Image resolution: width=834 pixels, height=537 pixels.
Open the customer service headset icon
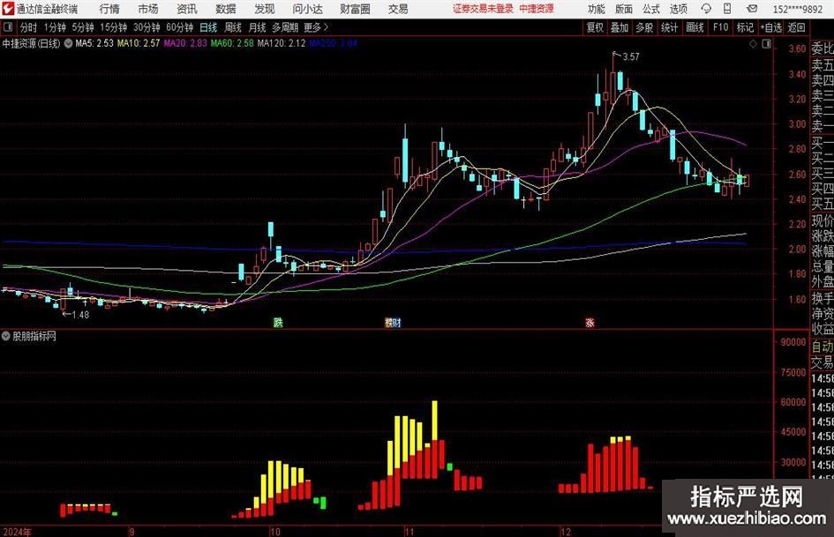(706, 9)
